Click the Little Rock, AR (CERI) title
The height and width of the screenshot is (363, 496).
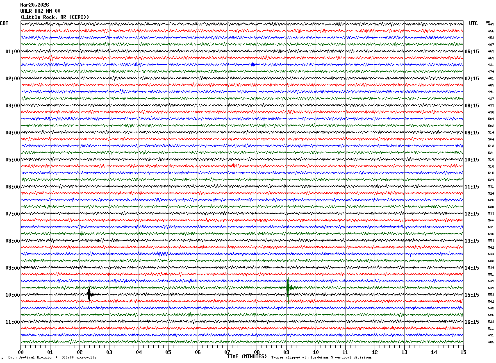55,17
